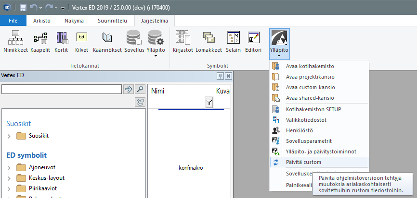
Task: Toggle the Nimi column filter
Action: [x=209, y=102]
